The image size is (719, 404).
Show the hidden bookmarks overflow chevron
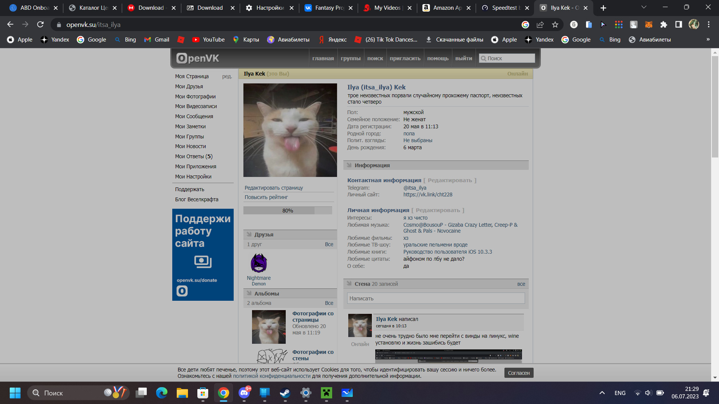click(708, 40)
